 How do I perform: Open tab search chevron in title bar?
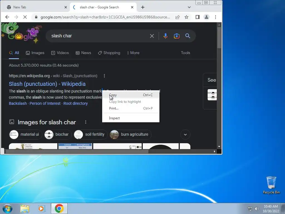click(189, 7)
